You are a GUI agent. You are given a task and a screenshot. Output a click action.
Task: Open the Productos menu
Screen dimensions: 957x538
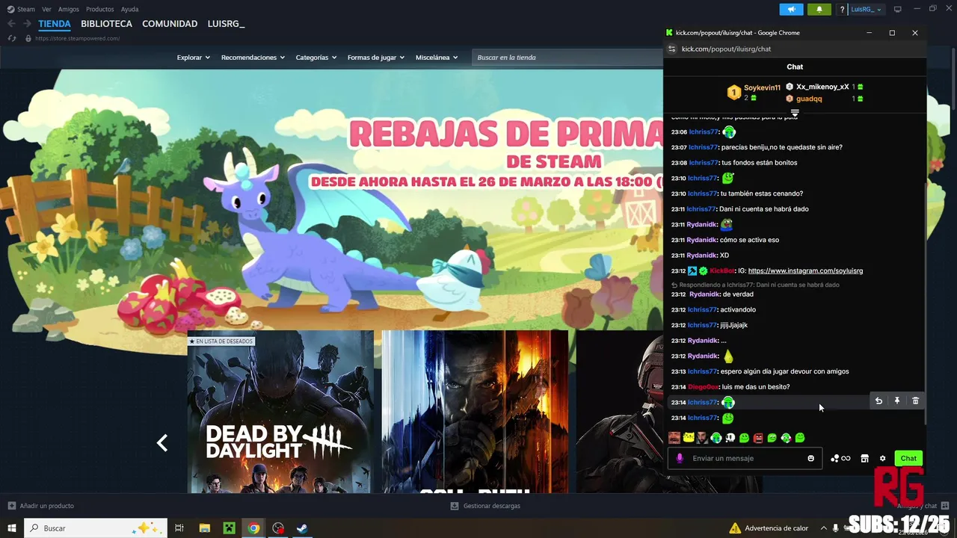tap(100, 10)
